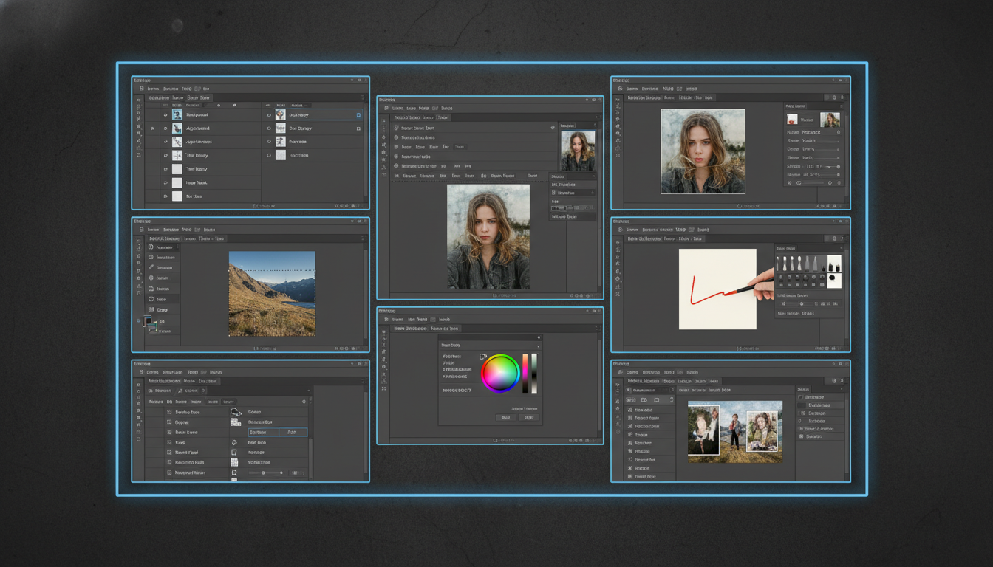
Task: Choose the black round blob brush preset
Action: (833, 278)
